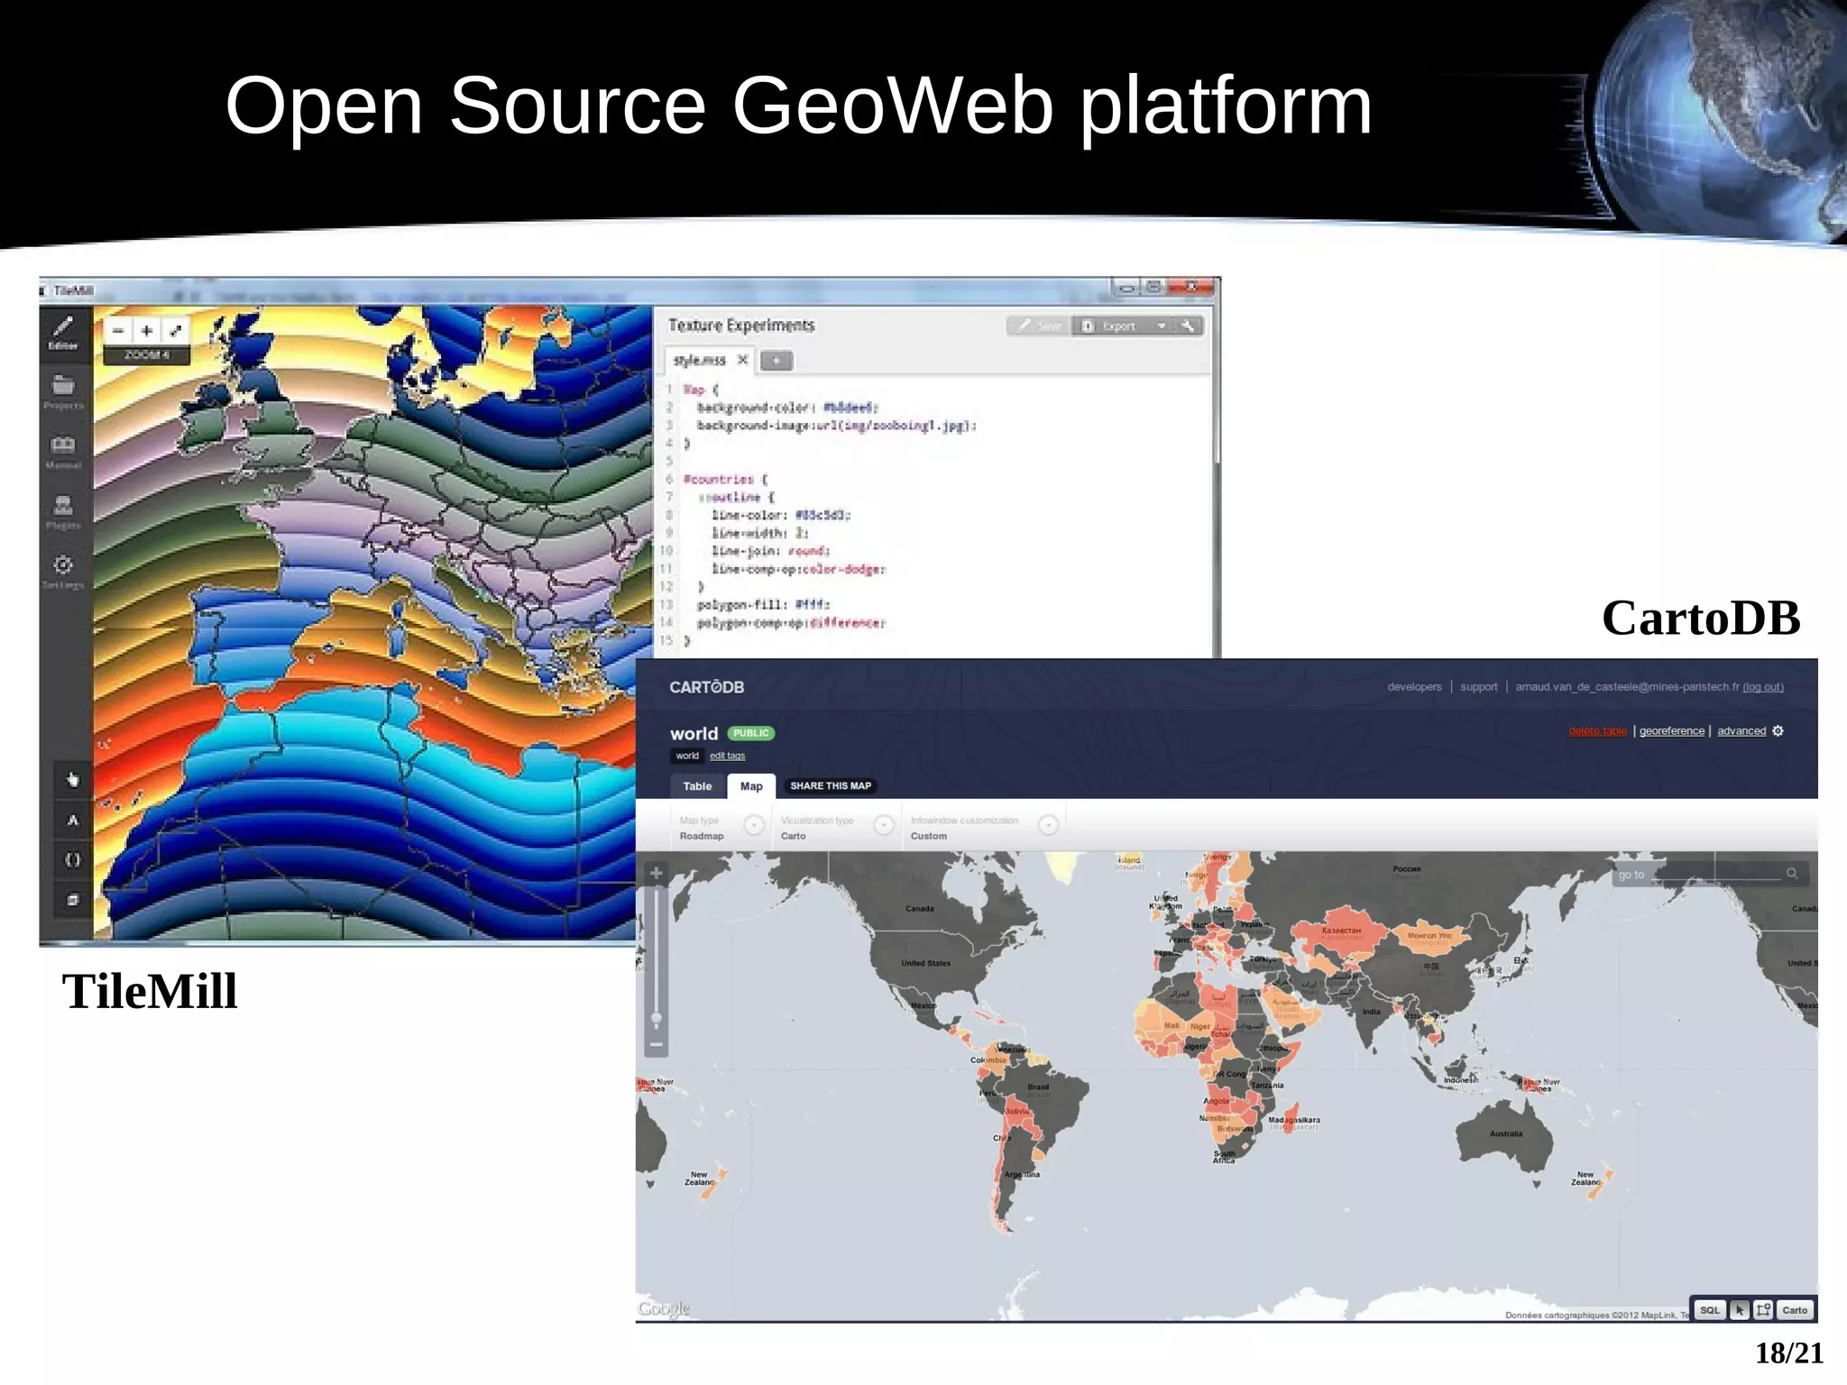Viewport: 1847px width, 1385px height.
Task: Open Plugins in TileMill sidebar
Action: pos(63,509)
